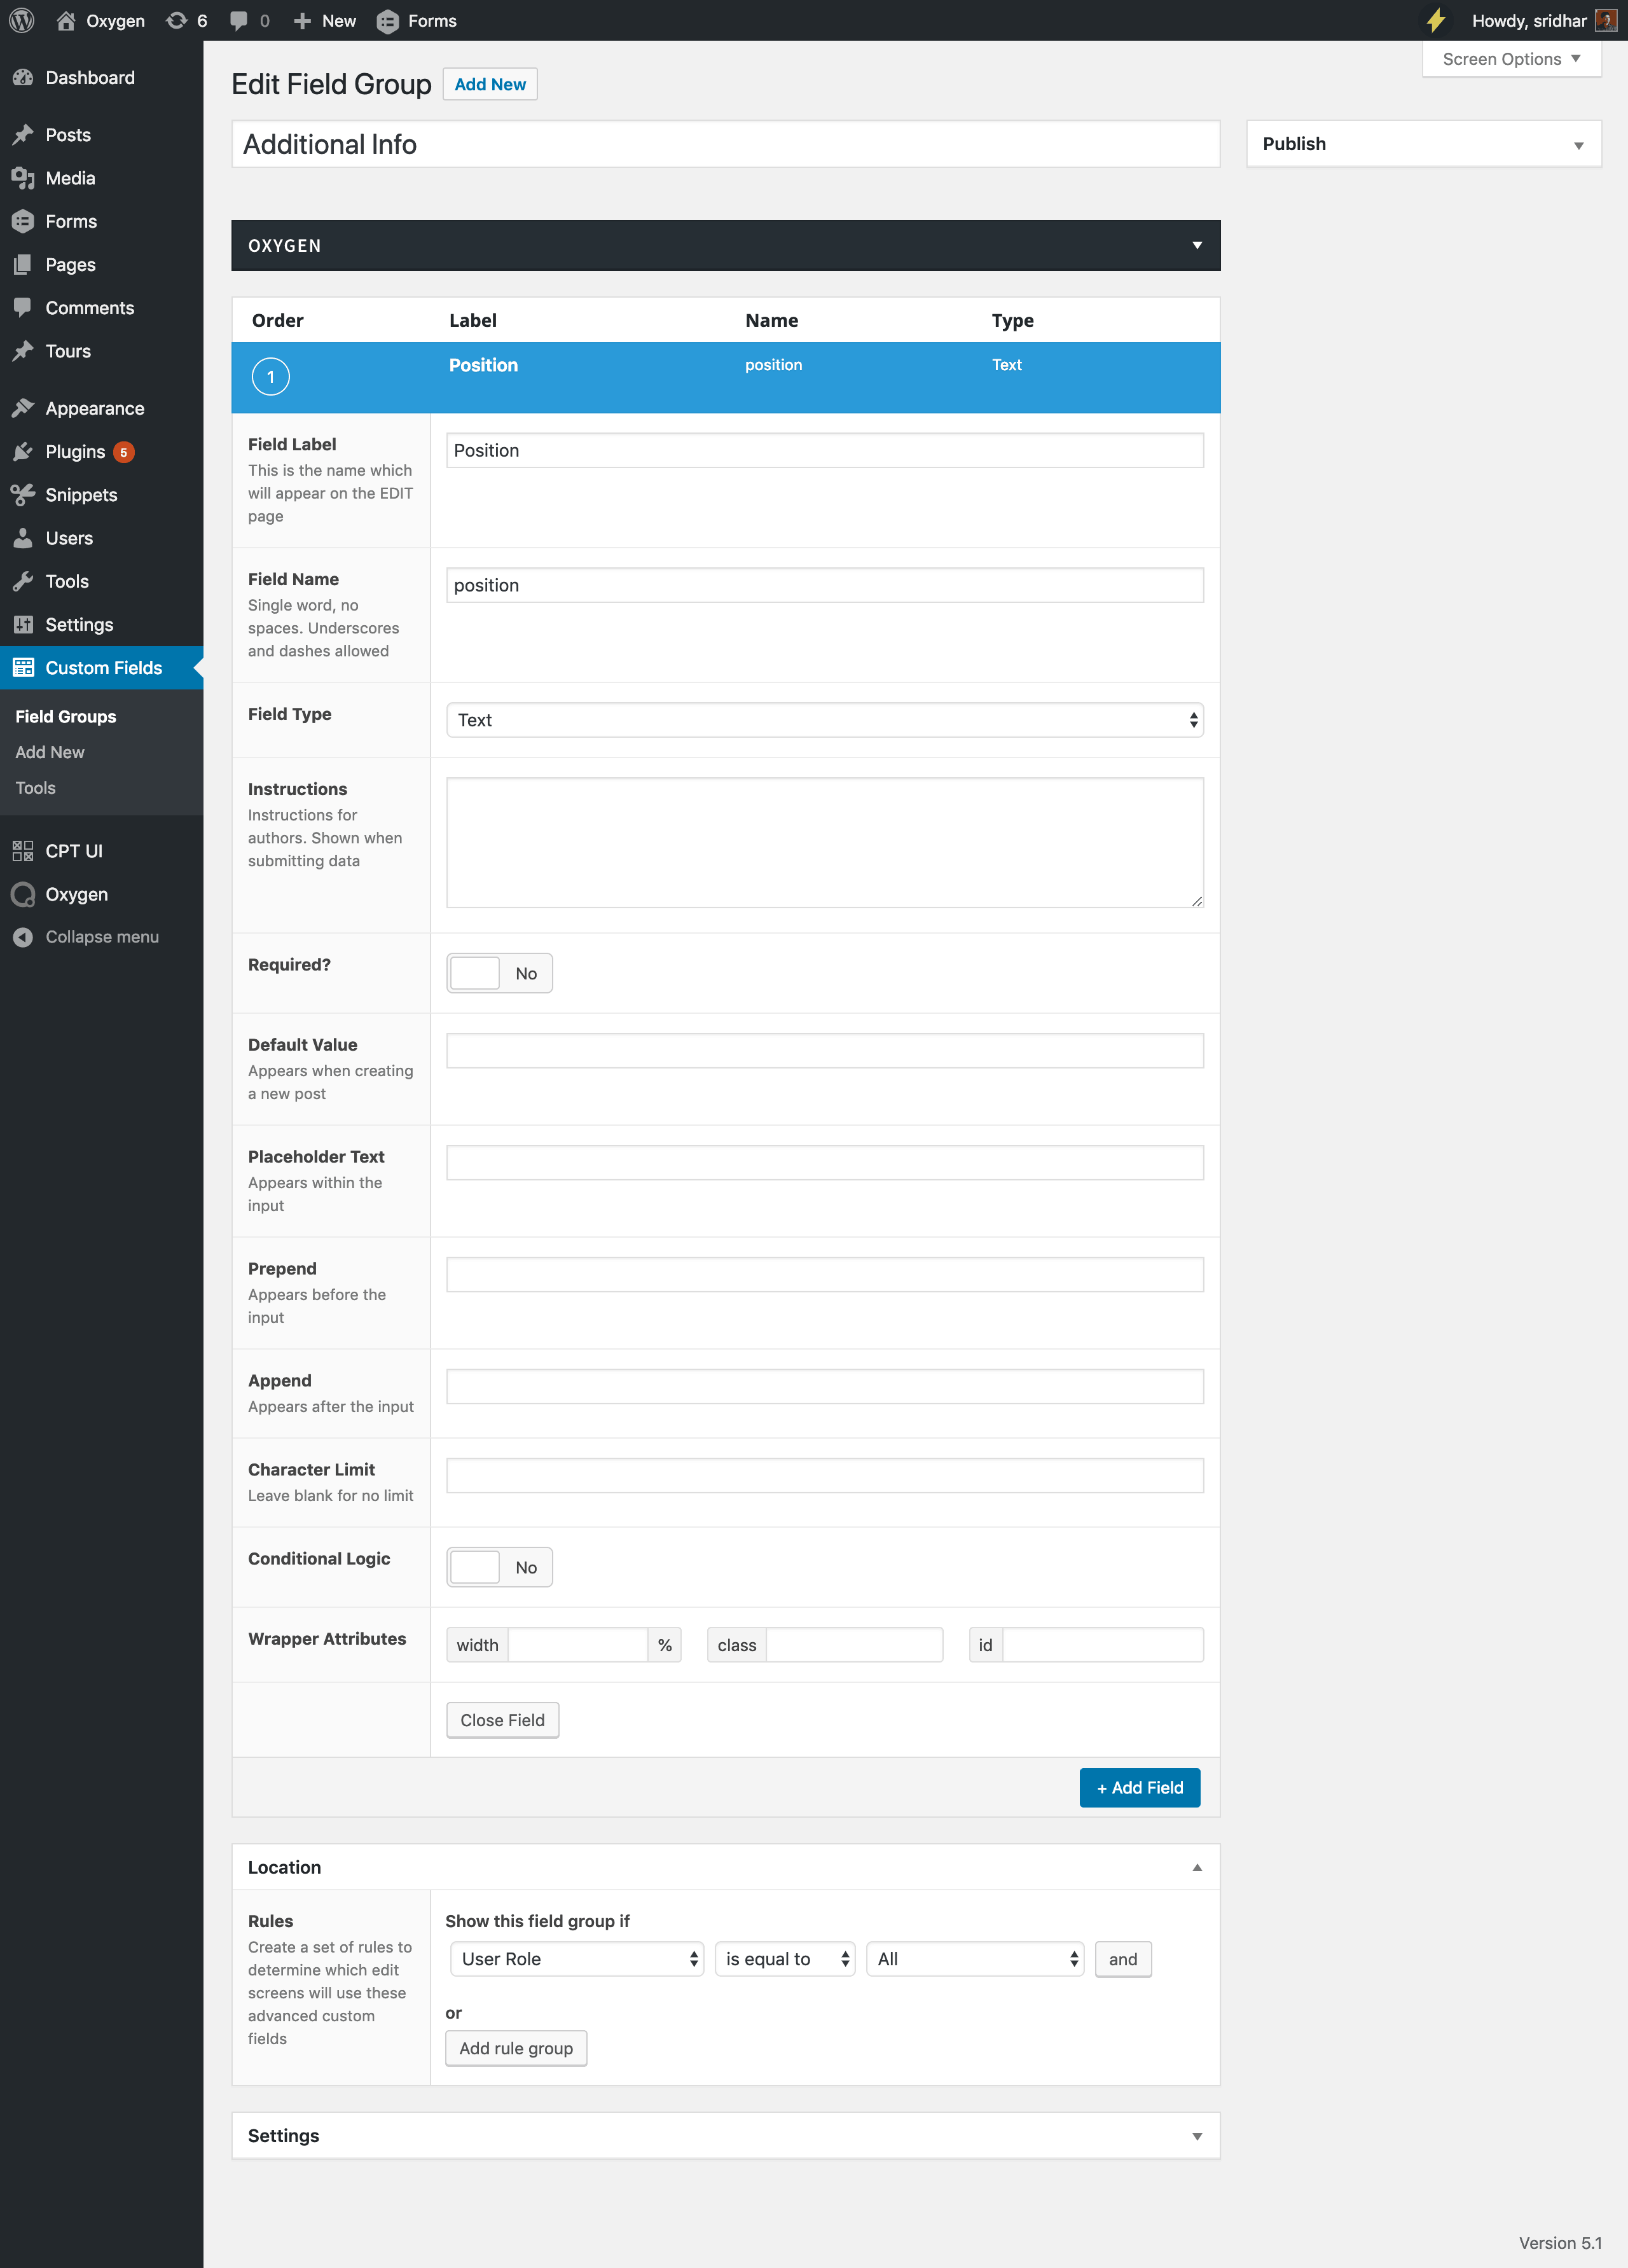
Task: Open the Plugins sidebar menu icon
Action: pos(23,452)
